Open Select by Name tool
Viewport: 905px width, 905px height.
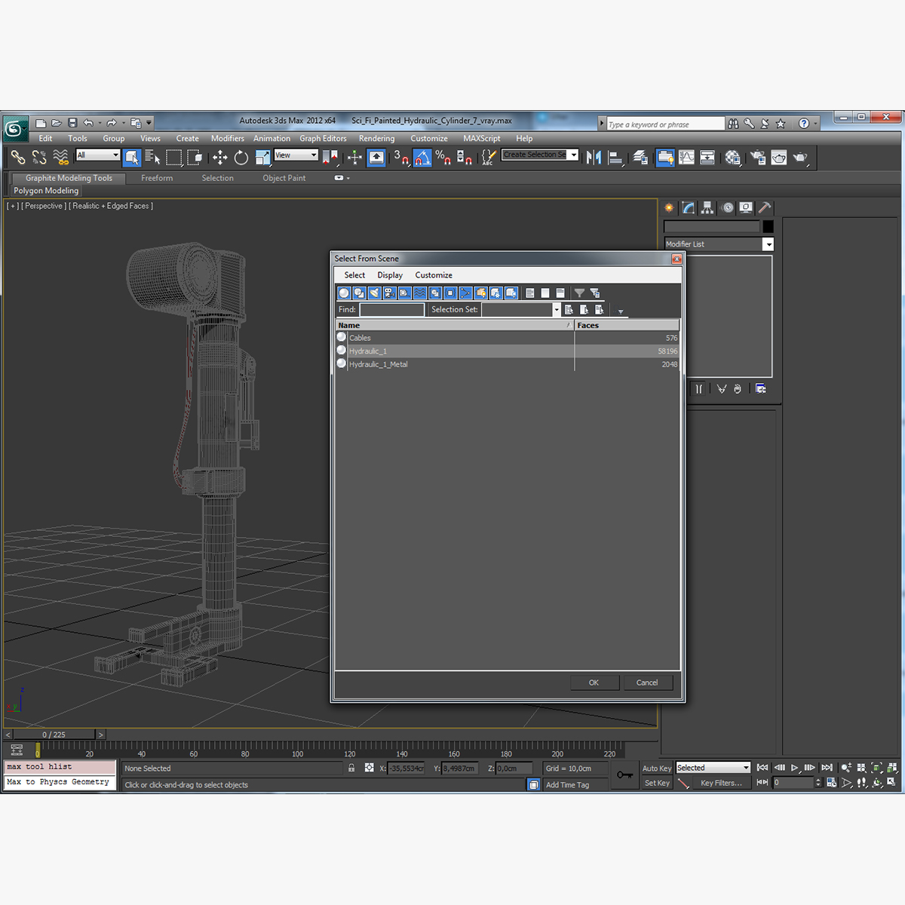(x=152, y=157)
